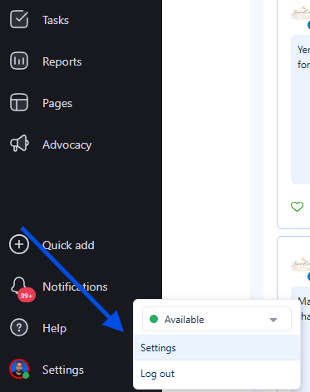Choose Settings in the popup menu
Image resolution: width=310 pixels, height=392 pixels.
[217, 348]
